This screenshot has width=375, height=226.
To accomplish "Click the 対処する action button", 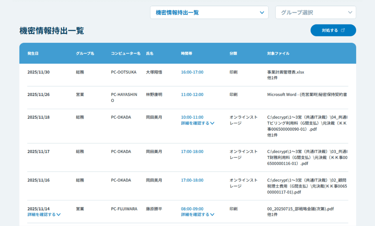I will pyautogui.click(x=333, y=30).
